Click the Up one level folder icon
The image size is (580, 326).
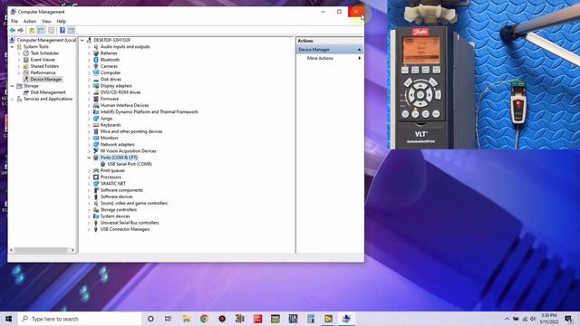pos(32,30)
